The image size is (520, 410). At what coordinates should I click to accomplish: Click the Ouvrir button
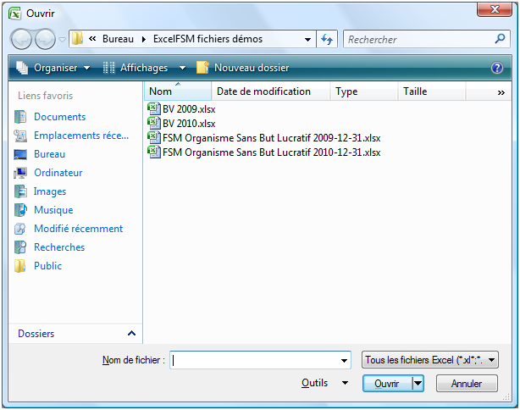[386, 384]
